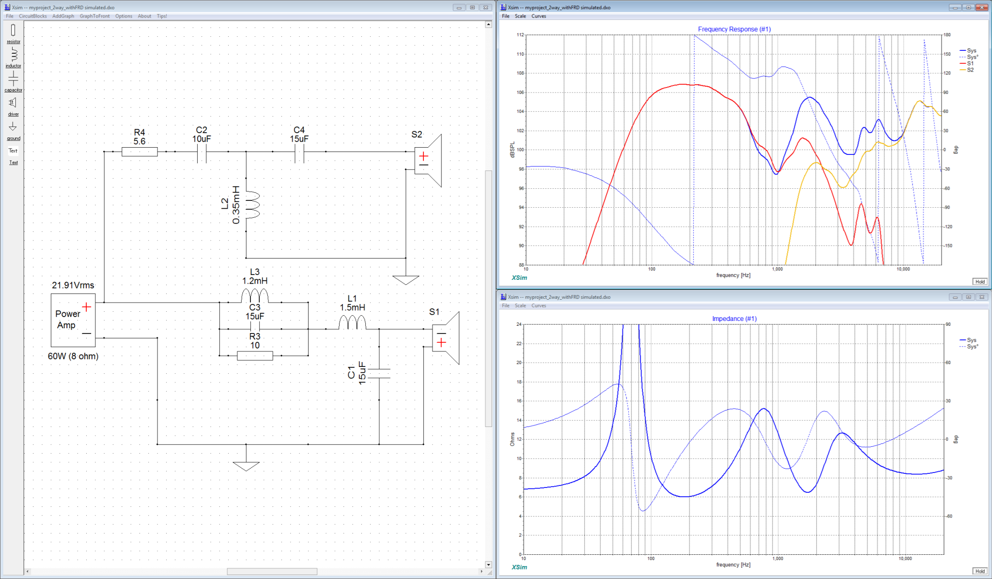Select the S2 tweeter driver symbol
This screenshot has width=992, height=579.
pos(428,161)
